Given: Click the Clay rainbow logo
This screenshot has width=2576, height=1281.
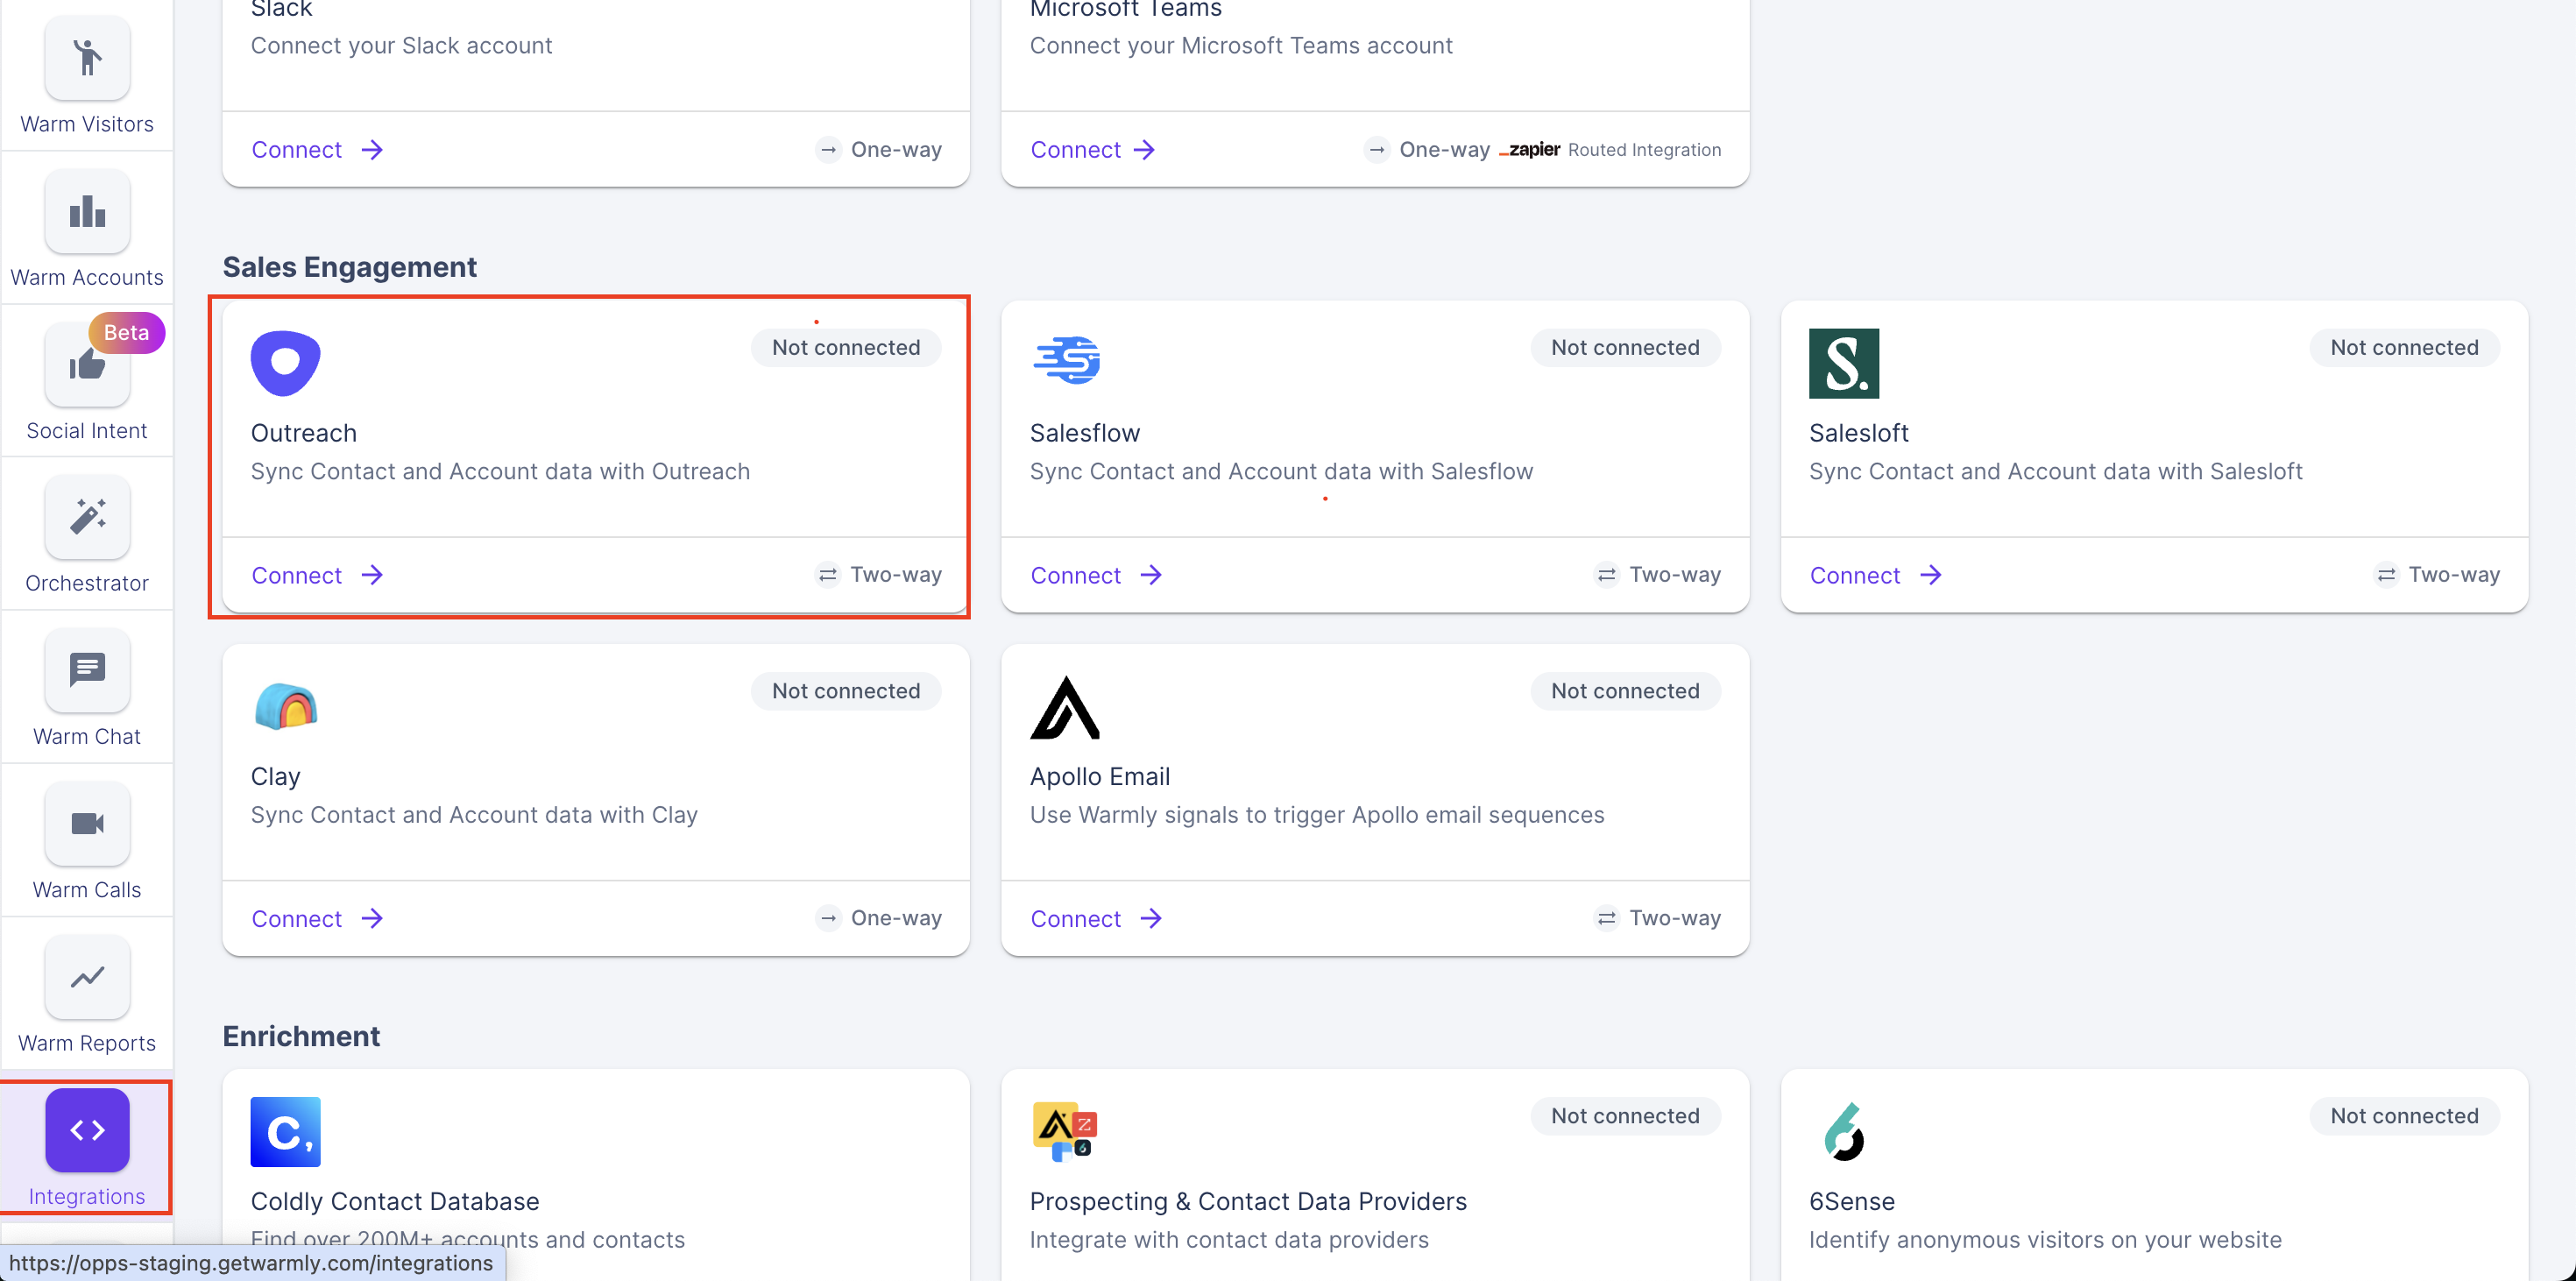Looking at the screenshot, I should tap(285, 707).
